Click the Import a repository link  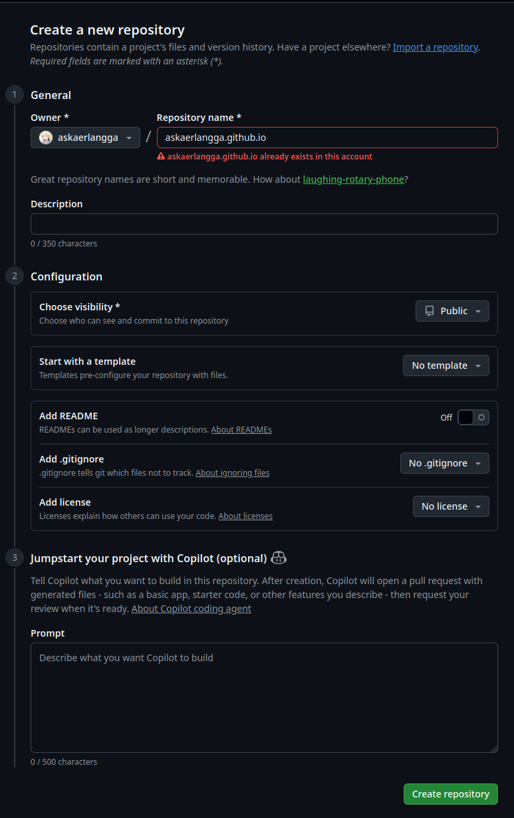[x=435, y=47]
